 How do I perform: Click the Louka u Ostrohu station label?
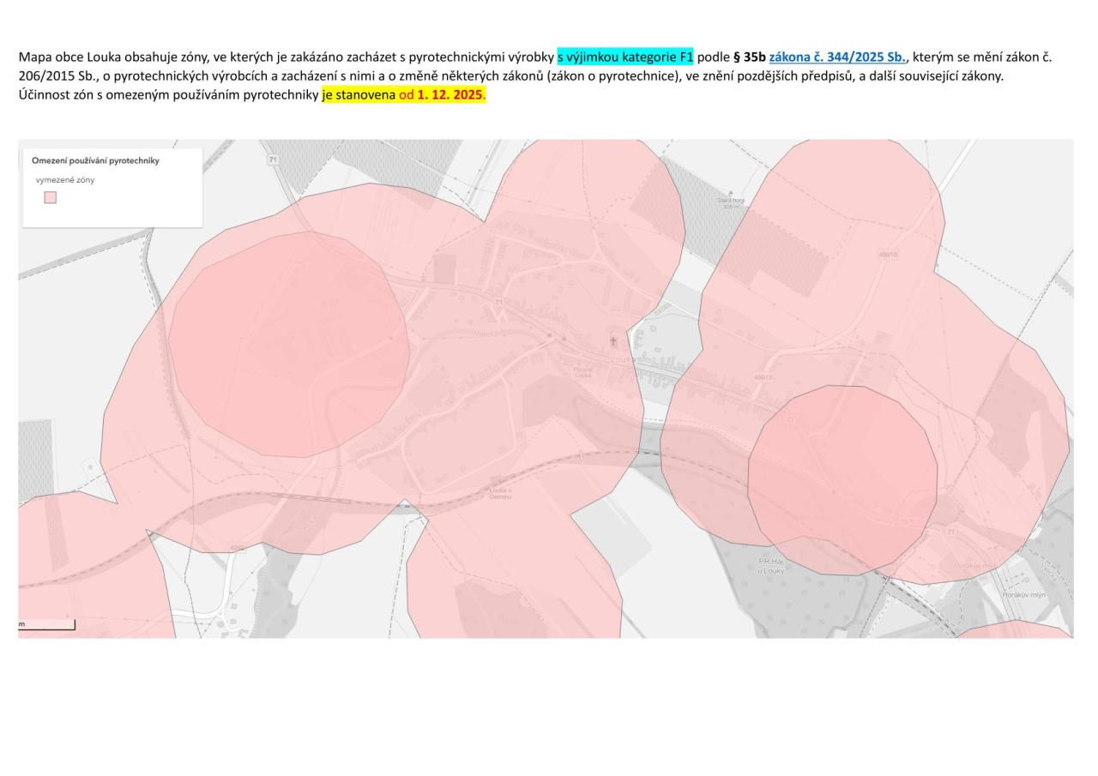coord(500,493)
